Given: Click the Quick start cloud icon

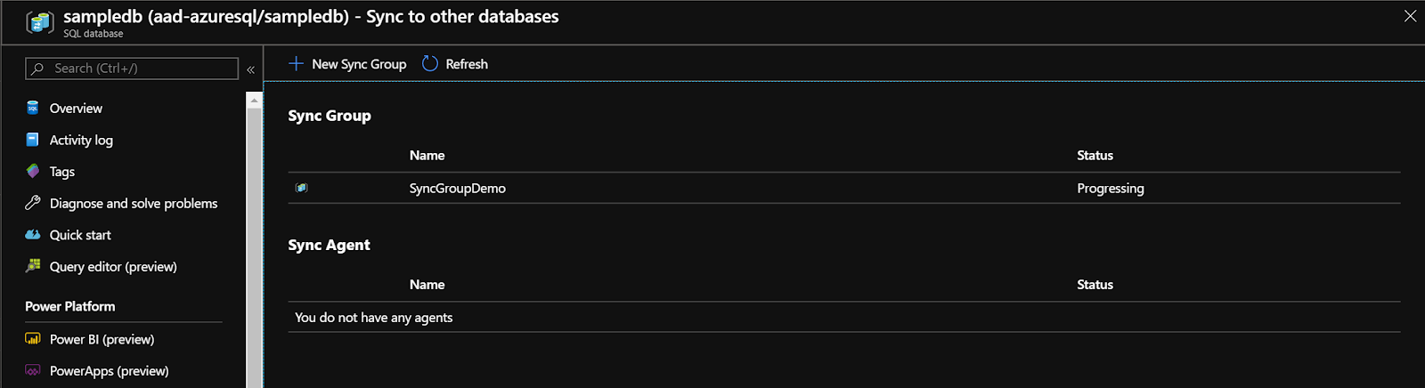Looking at the screenshot, I should tap(33, 235).
